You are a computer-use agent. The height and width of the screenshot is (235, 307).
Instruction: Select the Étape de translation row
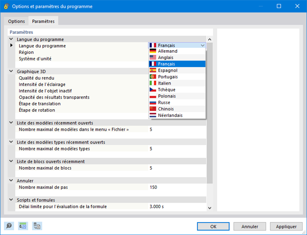[x=82, y=104]
